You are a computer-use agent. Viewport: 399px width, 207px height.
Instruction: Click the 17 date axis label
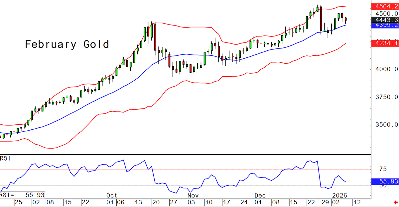[226, 202]
